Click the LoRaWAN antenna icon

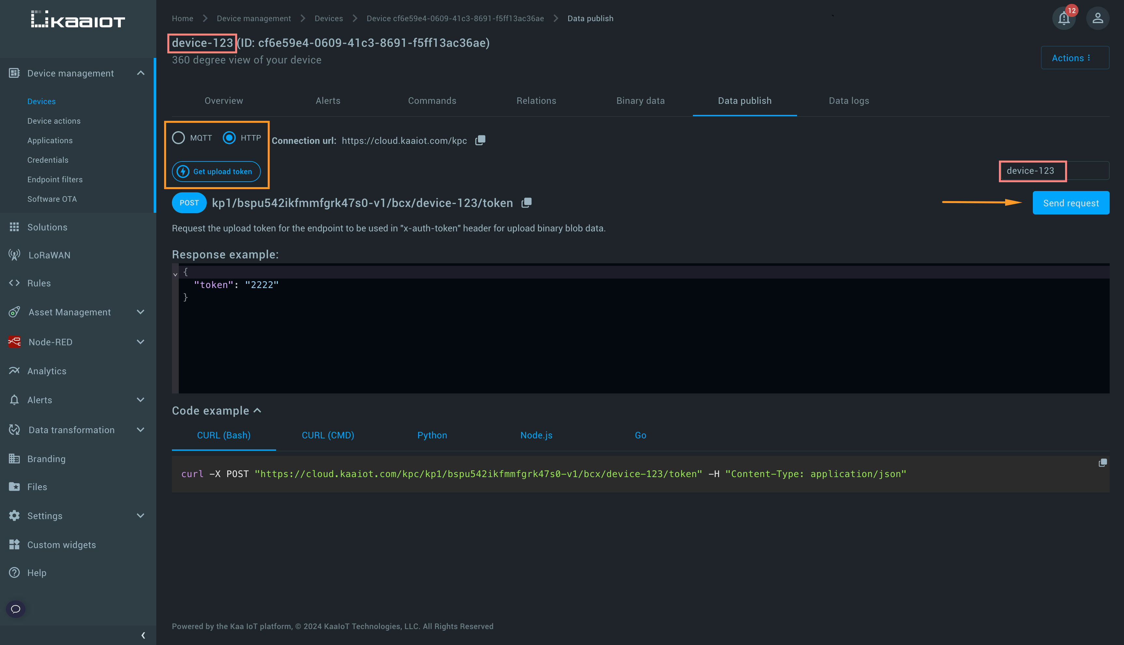[x=14, y=255]
